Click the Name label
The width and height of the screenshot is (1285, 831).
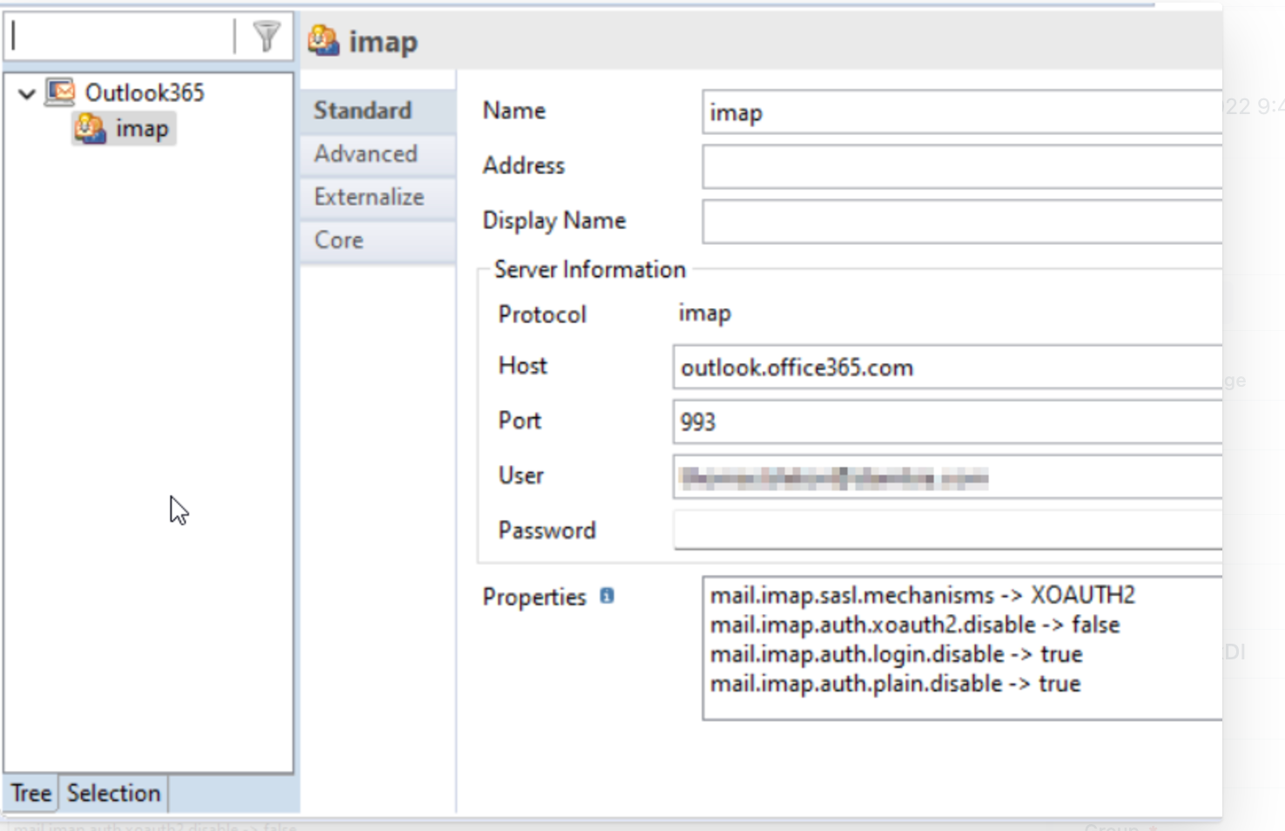515,111
